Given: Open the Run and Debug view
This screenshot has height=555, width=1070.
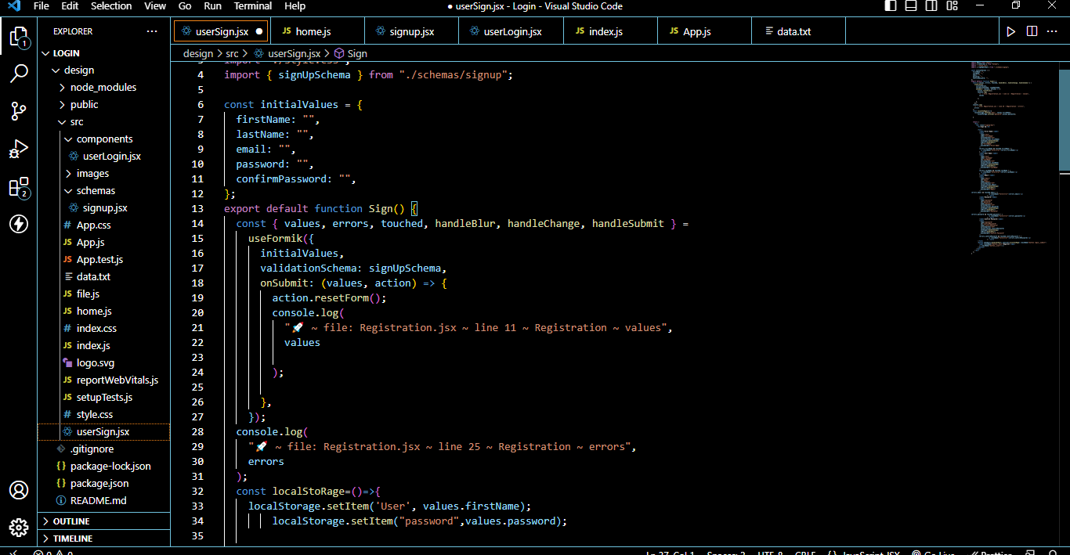Looking at the screenshot, I should point(19,149).
